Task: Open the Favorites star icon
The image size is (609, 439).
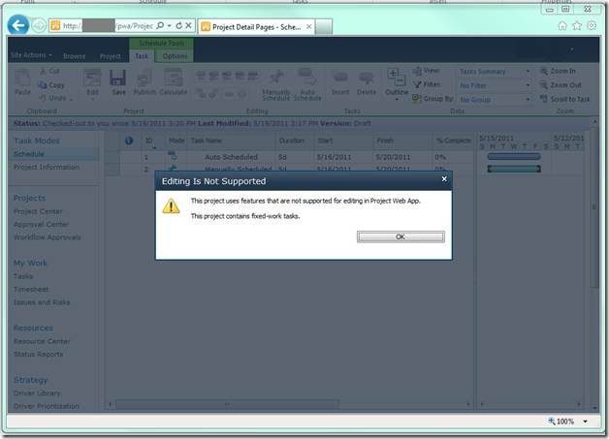Action: [577, 26]
